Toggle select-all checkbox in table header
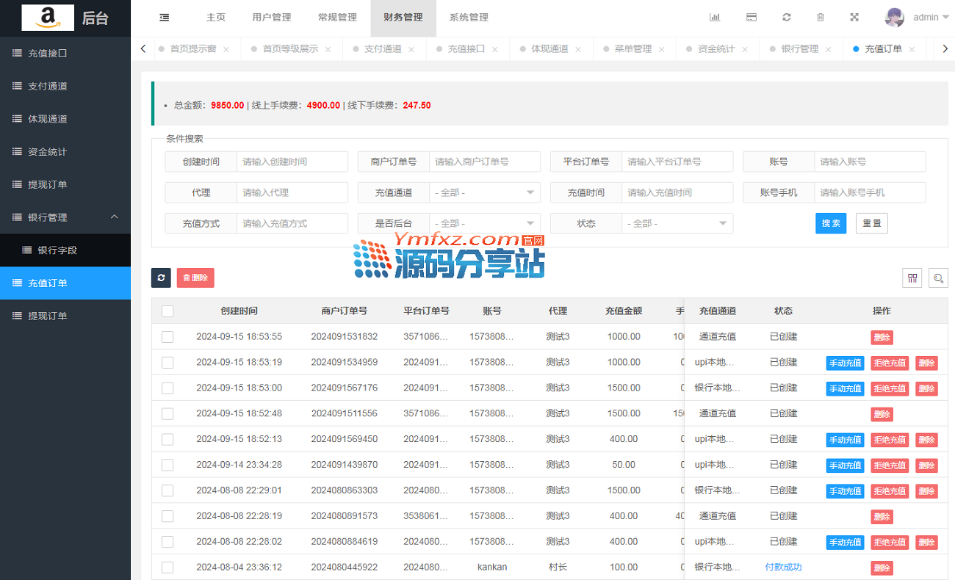This screenshot has height=580, width=955. pos(167,311)
